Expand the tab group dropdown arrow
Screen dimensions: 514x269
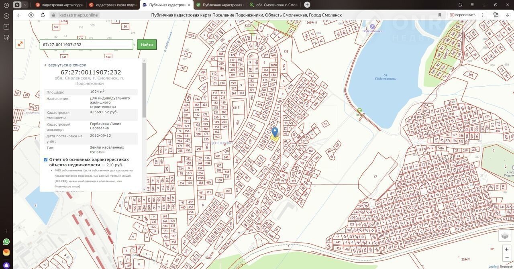click(x=25, y=5)
